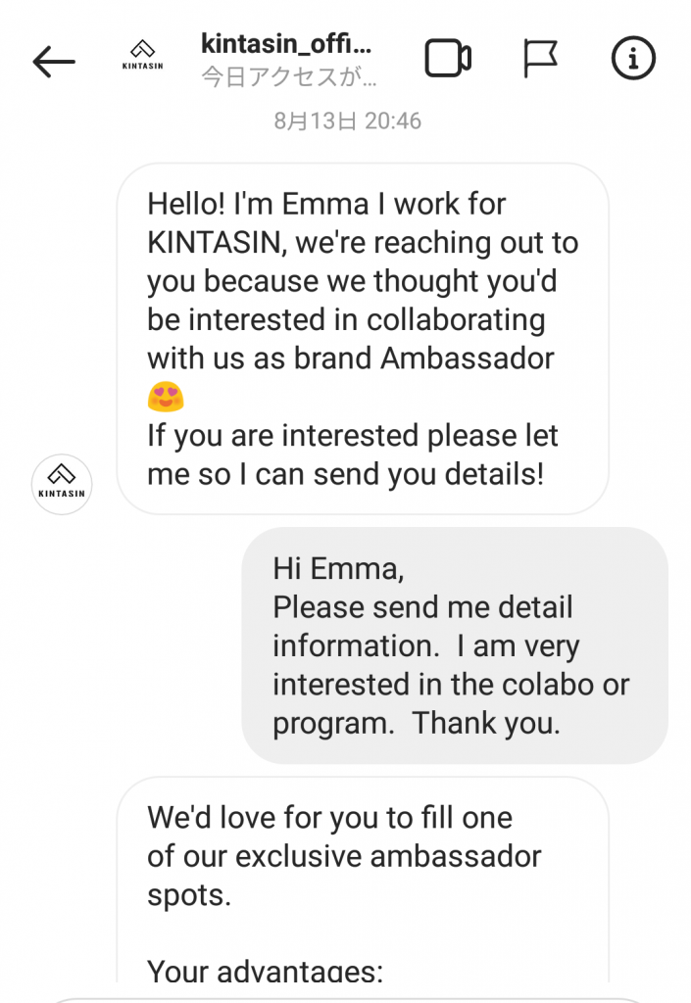The width and height of the screenshot is (691, 1003).
Task: Tap "We'd love for you to fill" line
Action: [x=329, y=817]
